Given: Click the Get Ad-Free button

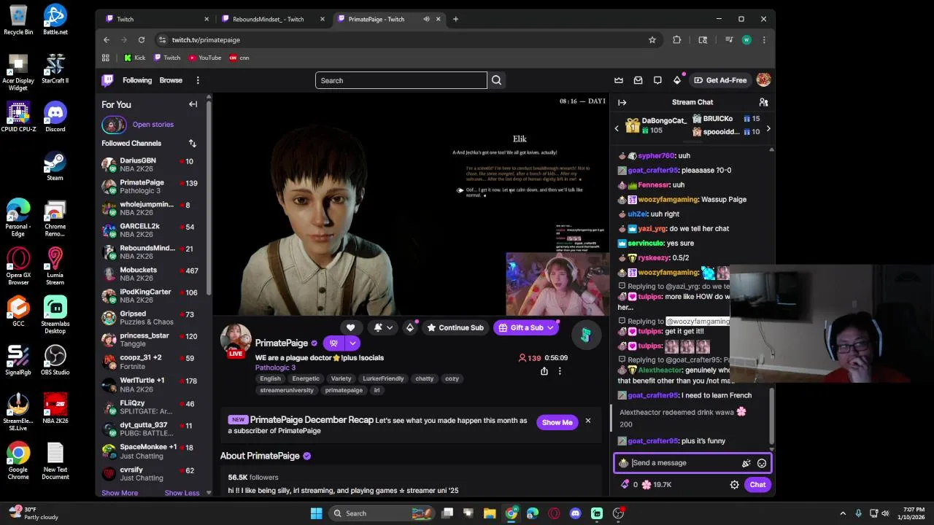Looking at the screenshot, I should tap(719, 80).
